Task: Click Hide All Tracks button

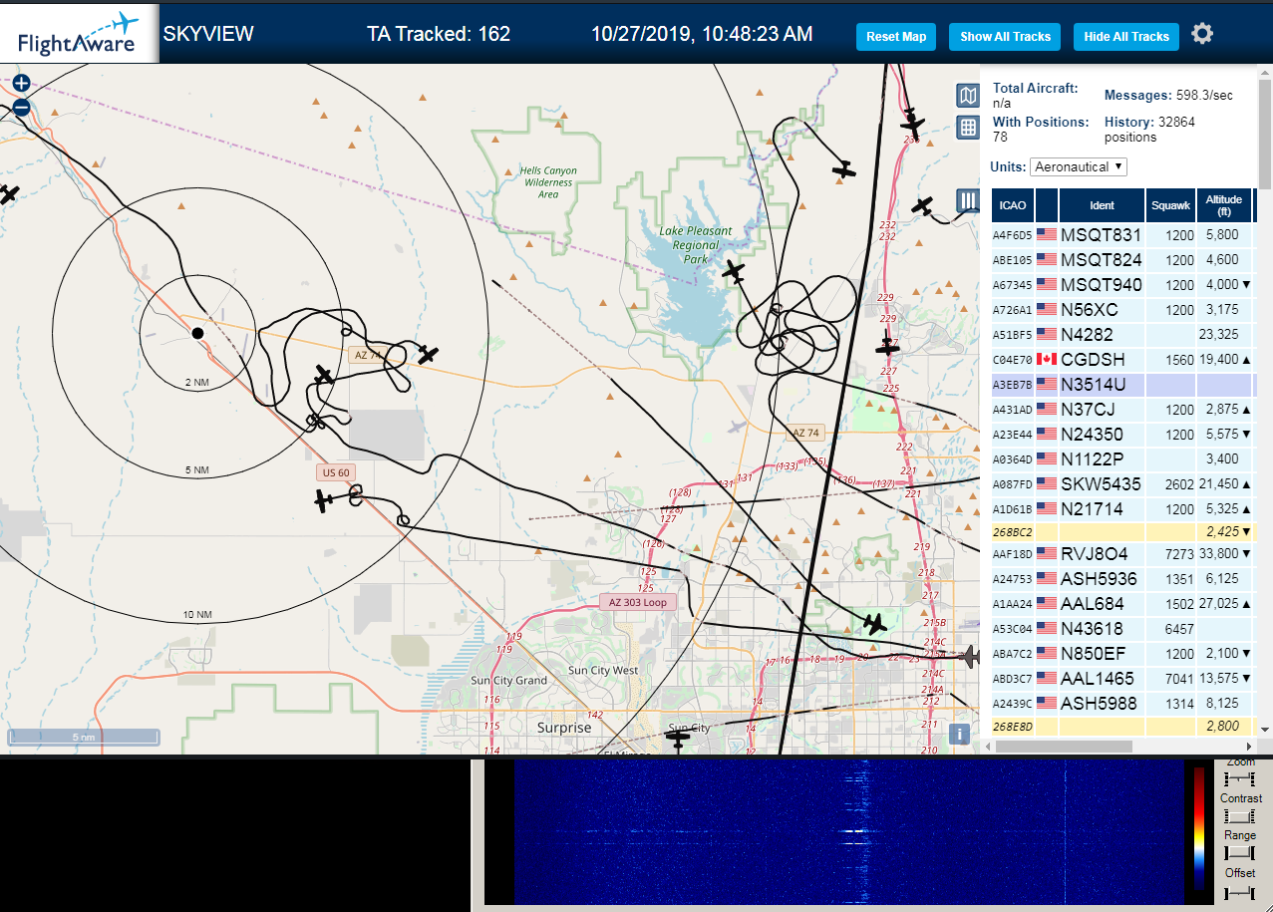Action: click(1126, 37)
